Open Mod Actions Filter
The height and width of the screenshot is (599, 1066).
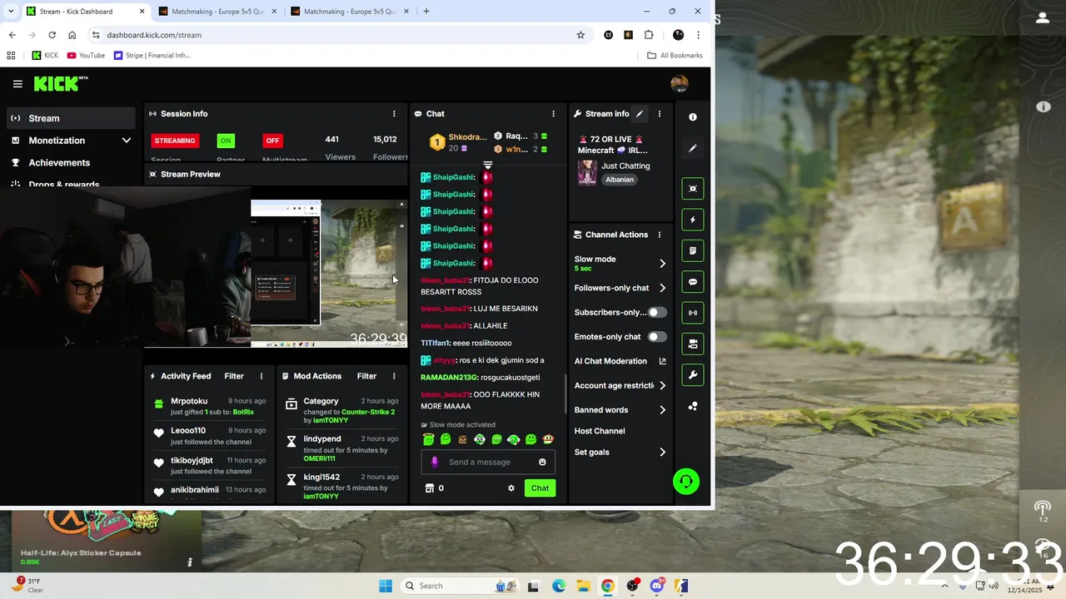point(366,376)
